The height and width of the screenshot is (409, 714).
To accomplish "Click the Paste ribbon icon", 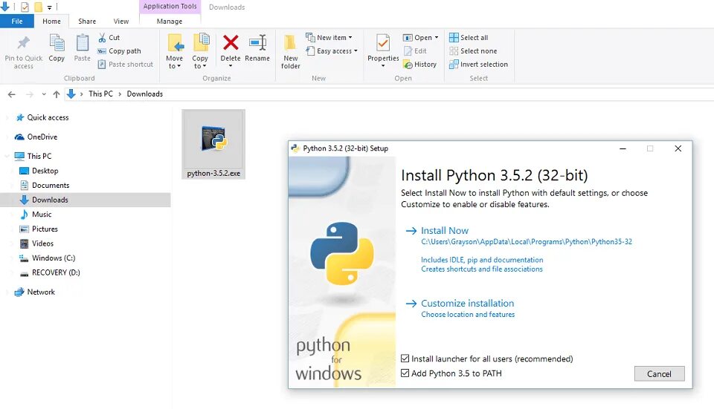I will pos(83,43).
